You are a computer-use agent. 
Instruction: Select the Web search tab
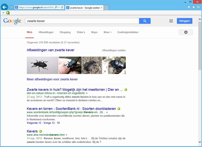click(29, 32)
